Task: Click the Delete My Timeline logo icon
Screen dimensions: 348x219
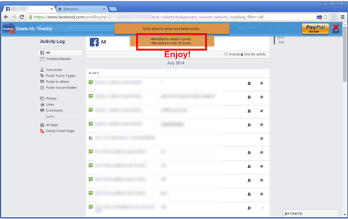Action: click(x=8, y=29)
